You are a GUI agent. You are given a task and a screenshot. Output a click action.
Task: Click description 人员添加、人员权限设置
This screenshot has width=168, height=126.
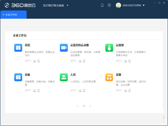(x=83, y=81)
